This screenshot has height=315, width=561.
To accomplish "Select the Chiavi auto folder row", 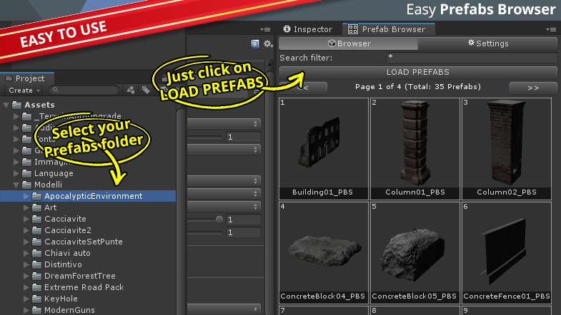I will (x=88, y=253).
